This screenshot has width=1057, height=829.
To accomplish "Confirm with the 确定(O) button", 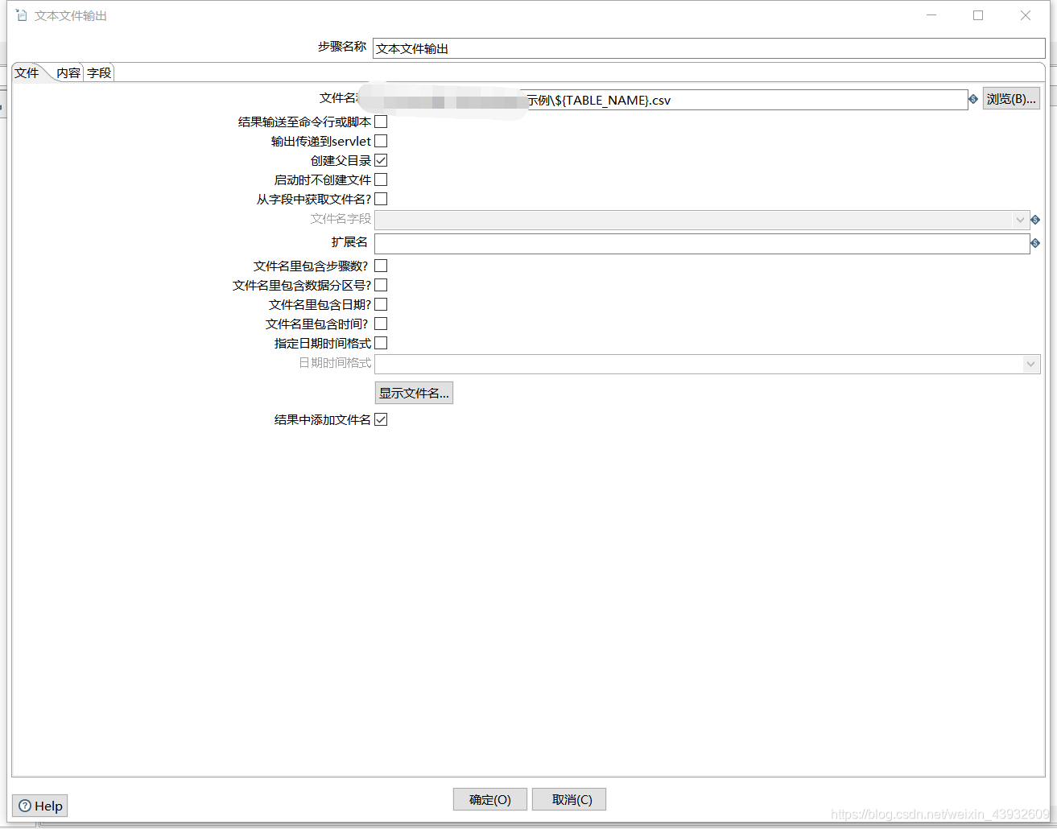I will pos(490,799).
